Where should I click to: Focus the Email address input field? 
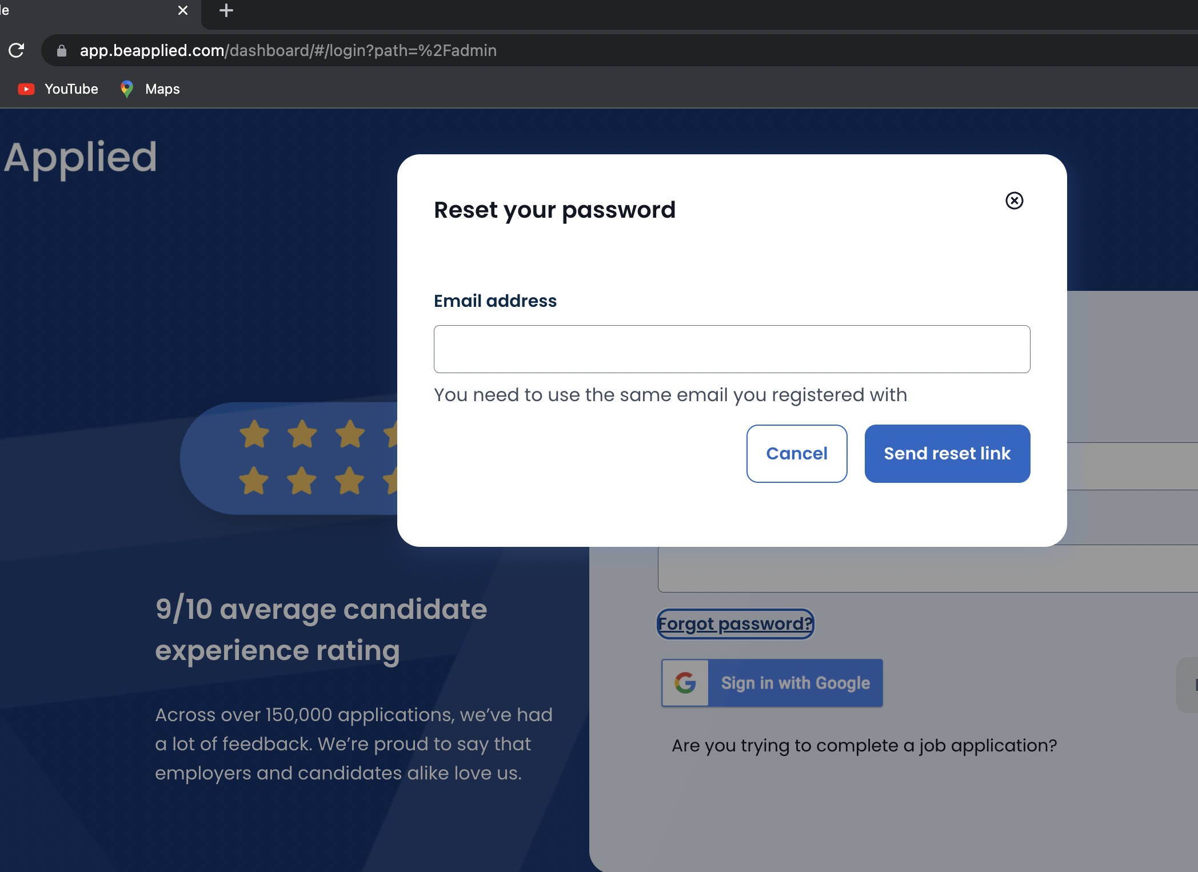[x=732, y=349]
